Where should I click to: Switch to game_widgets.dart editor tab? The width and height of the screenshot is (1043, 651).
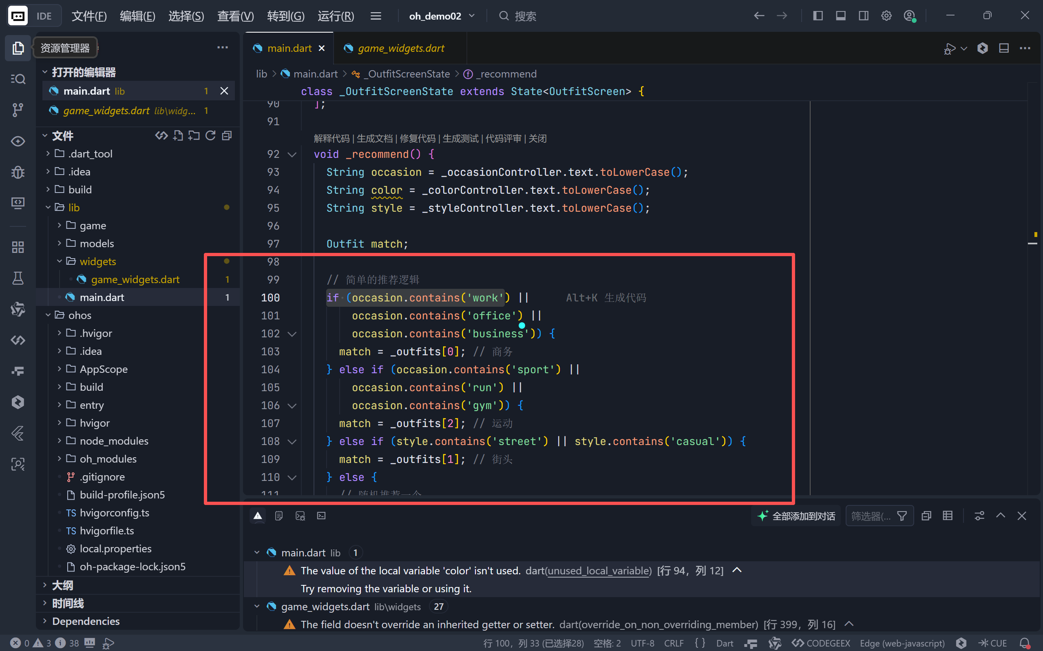(400, 48)
